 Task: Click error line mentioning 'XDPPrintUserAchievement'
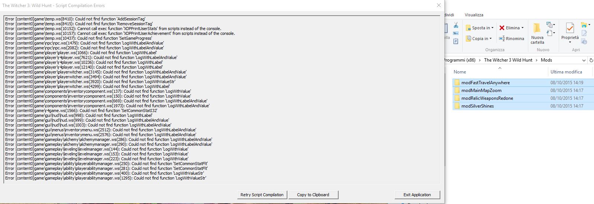click(120, 33)
